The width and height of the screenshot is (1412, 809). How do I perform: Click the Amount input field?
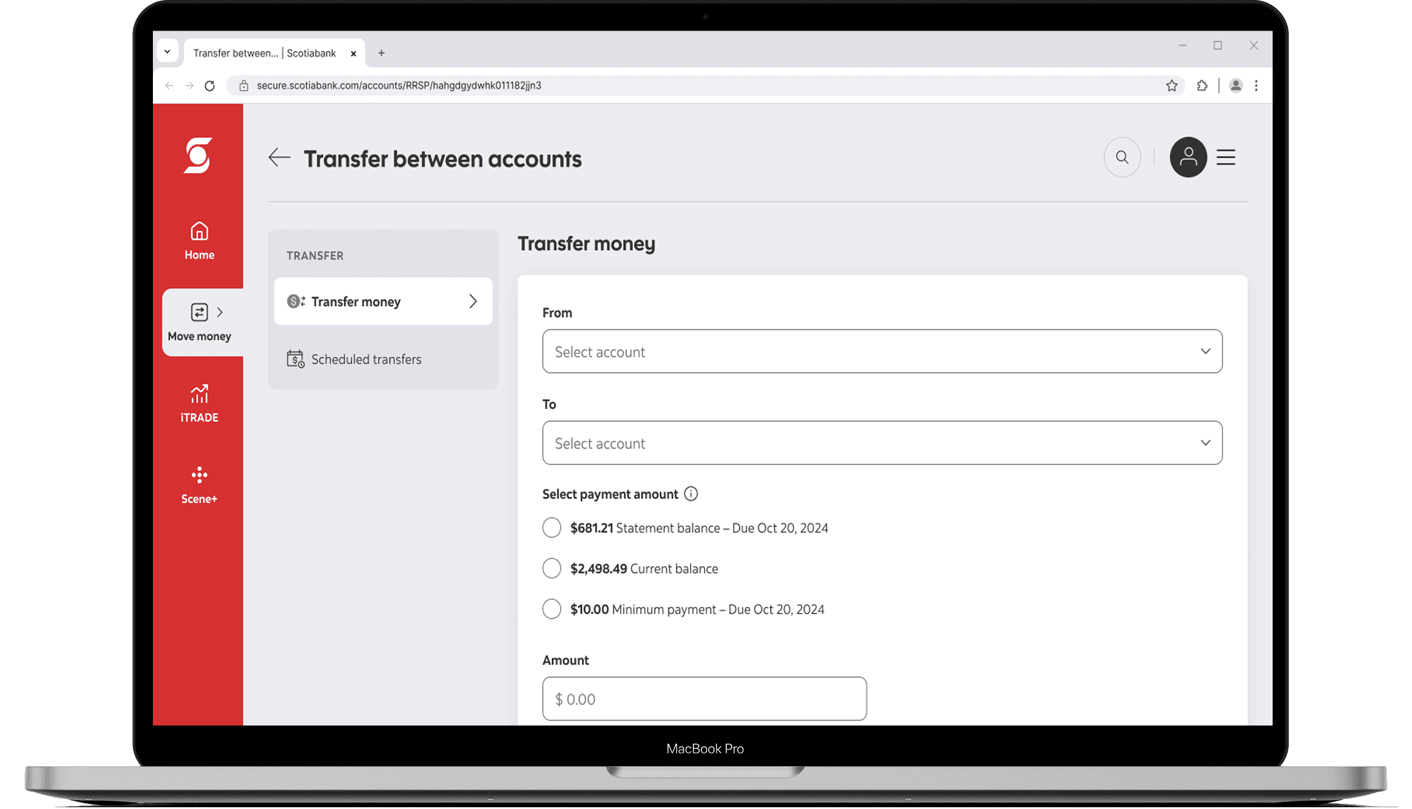(x=704, y=698)
